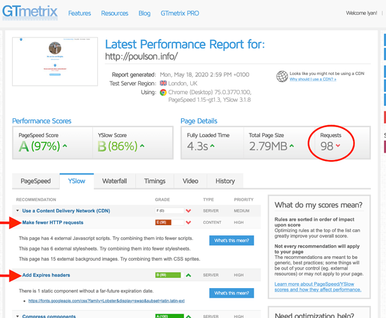This screenshot has height=318, width=386.
Task: Click the globe CDN icon
Action: coord(282,76)
